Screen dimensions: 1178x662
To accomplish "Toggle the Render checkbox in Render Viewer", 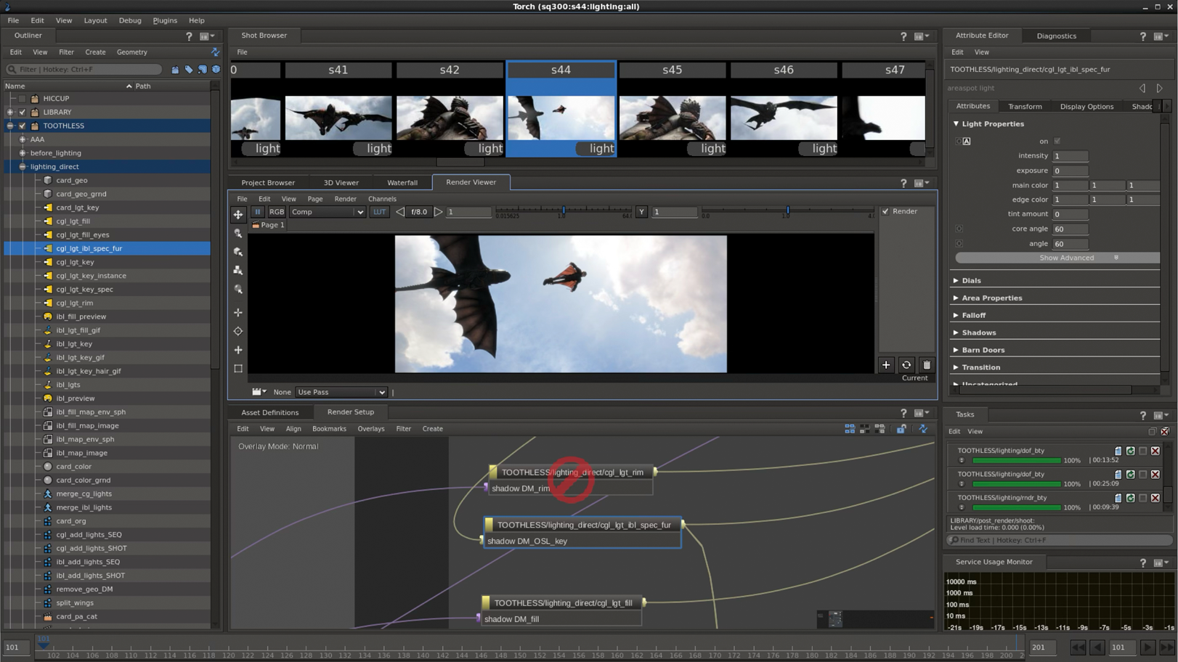I will pos(885,211).
